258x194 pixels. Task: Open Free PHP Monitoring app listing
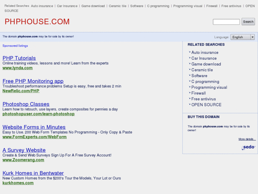tap(33, 81)
